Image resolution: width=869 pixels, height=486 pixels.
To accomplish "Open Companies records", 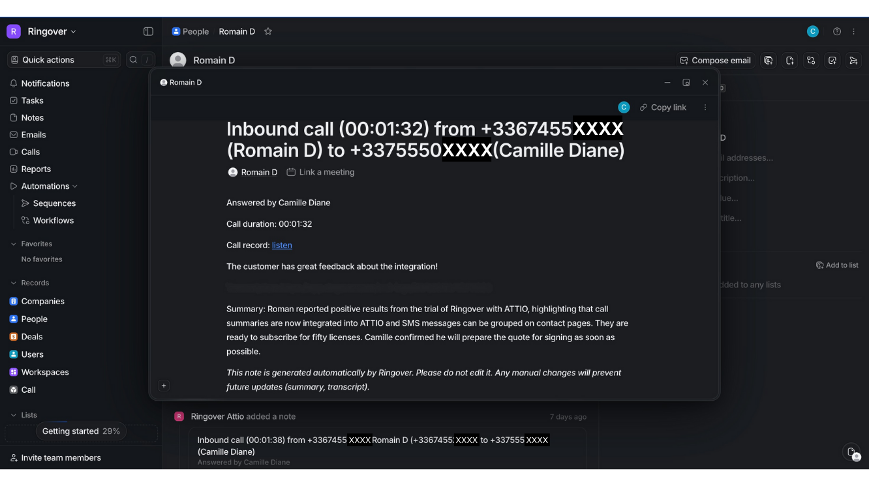I will [42, 302].
